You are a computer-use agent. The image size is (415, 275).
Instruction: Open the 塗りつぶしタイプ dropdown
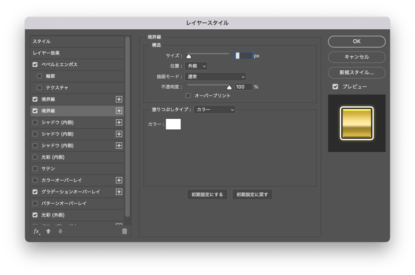click(x=214, y=110)
